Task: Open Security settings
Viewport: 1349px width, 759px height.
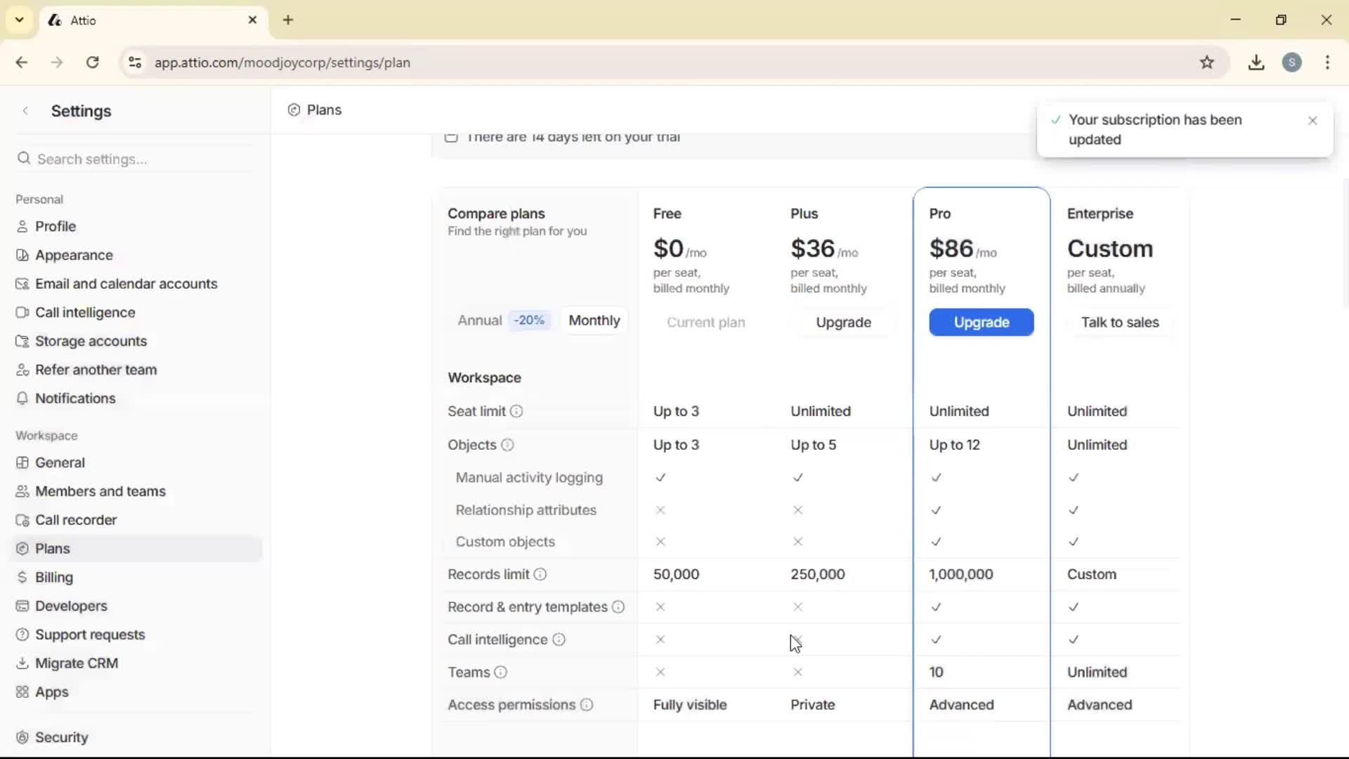Action: pos(62,737)
